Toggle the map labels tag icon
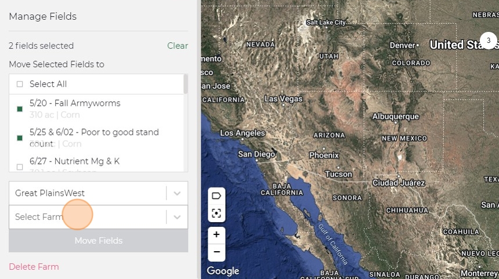Viewport: 499px width, 279px height. pyautogui.click(x=216, y=196)
